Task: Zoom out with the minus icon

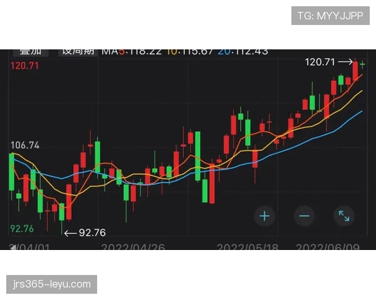Action: pyautogui.click(x=305, y=216)
